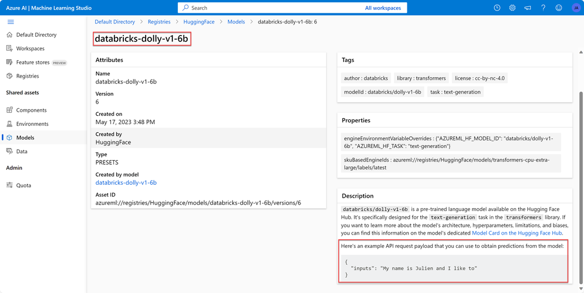Click the license : cc-by-nc-4.0 tag
Image resolution: width=584 pixels, height=293 pixels.
480,78
